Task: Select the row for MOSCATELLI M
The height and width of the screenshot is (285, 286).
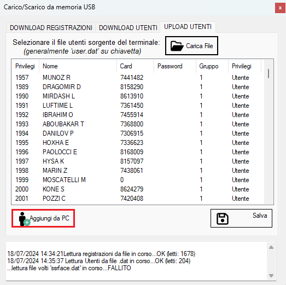Action: [138, 180]
